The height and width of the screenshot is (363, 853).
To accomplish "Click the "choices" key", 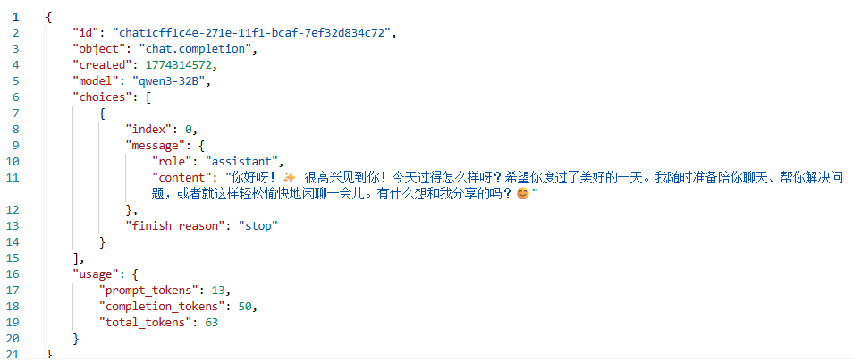I will pos(98,97).
